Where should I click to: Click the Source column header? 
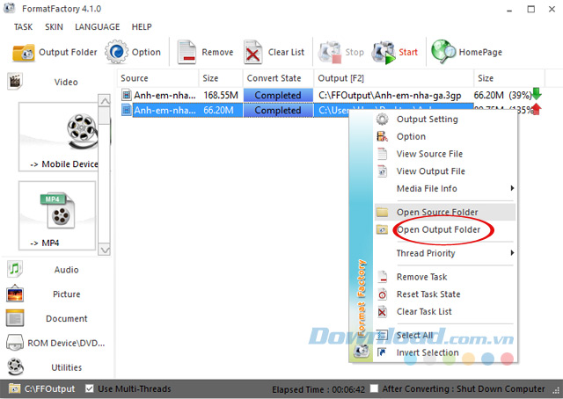158,78
